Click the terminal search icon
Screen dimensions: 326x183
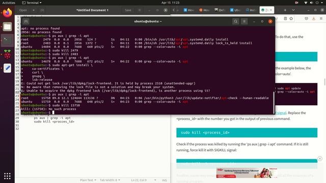[x=235, y=21]
